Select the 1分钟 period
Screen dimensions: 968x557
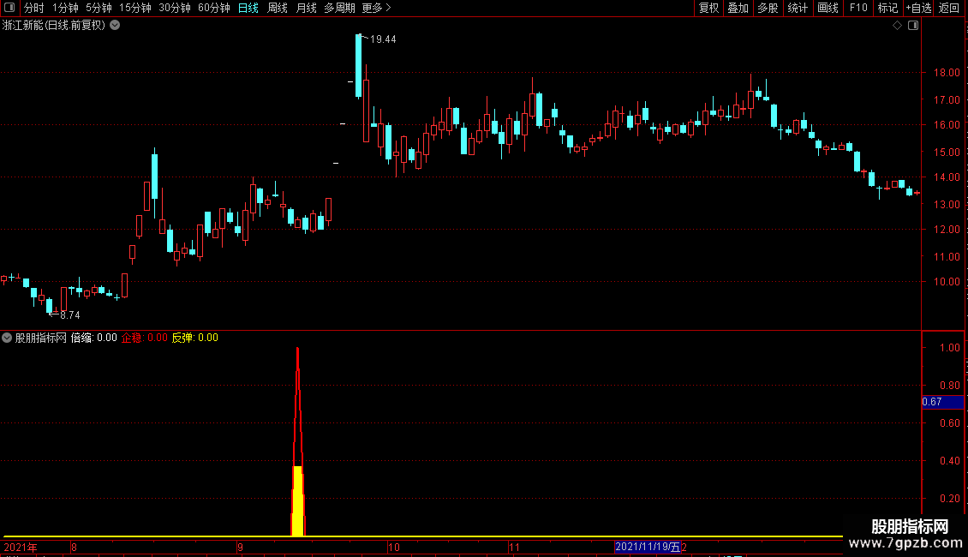pyautogui.click(x=65, y=8)
